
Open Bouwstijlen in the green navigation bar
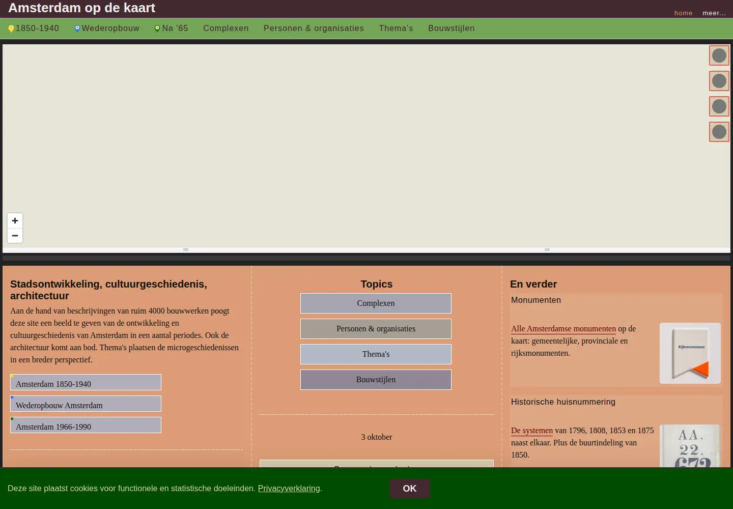click(x=452, y=29)
